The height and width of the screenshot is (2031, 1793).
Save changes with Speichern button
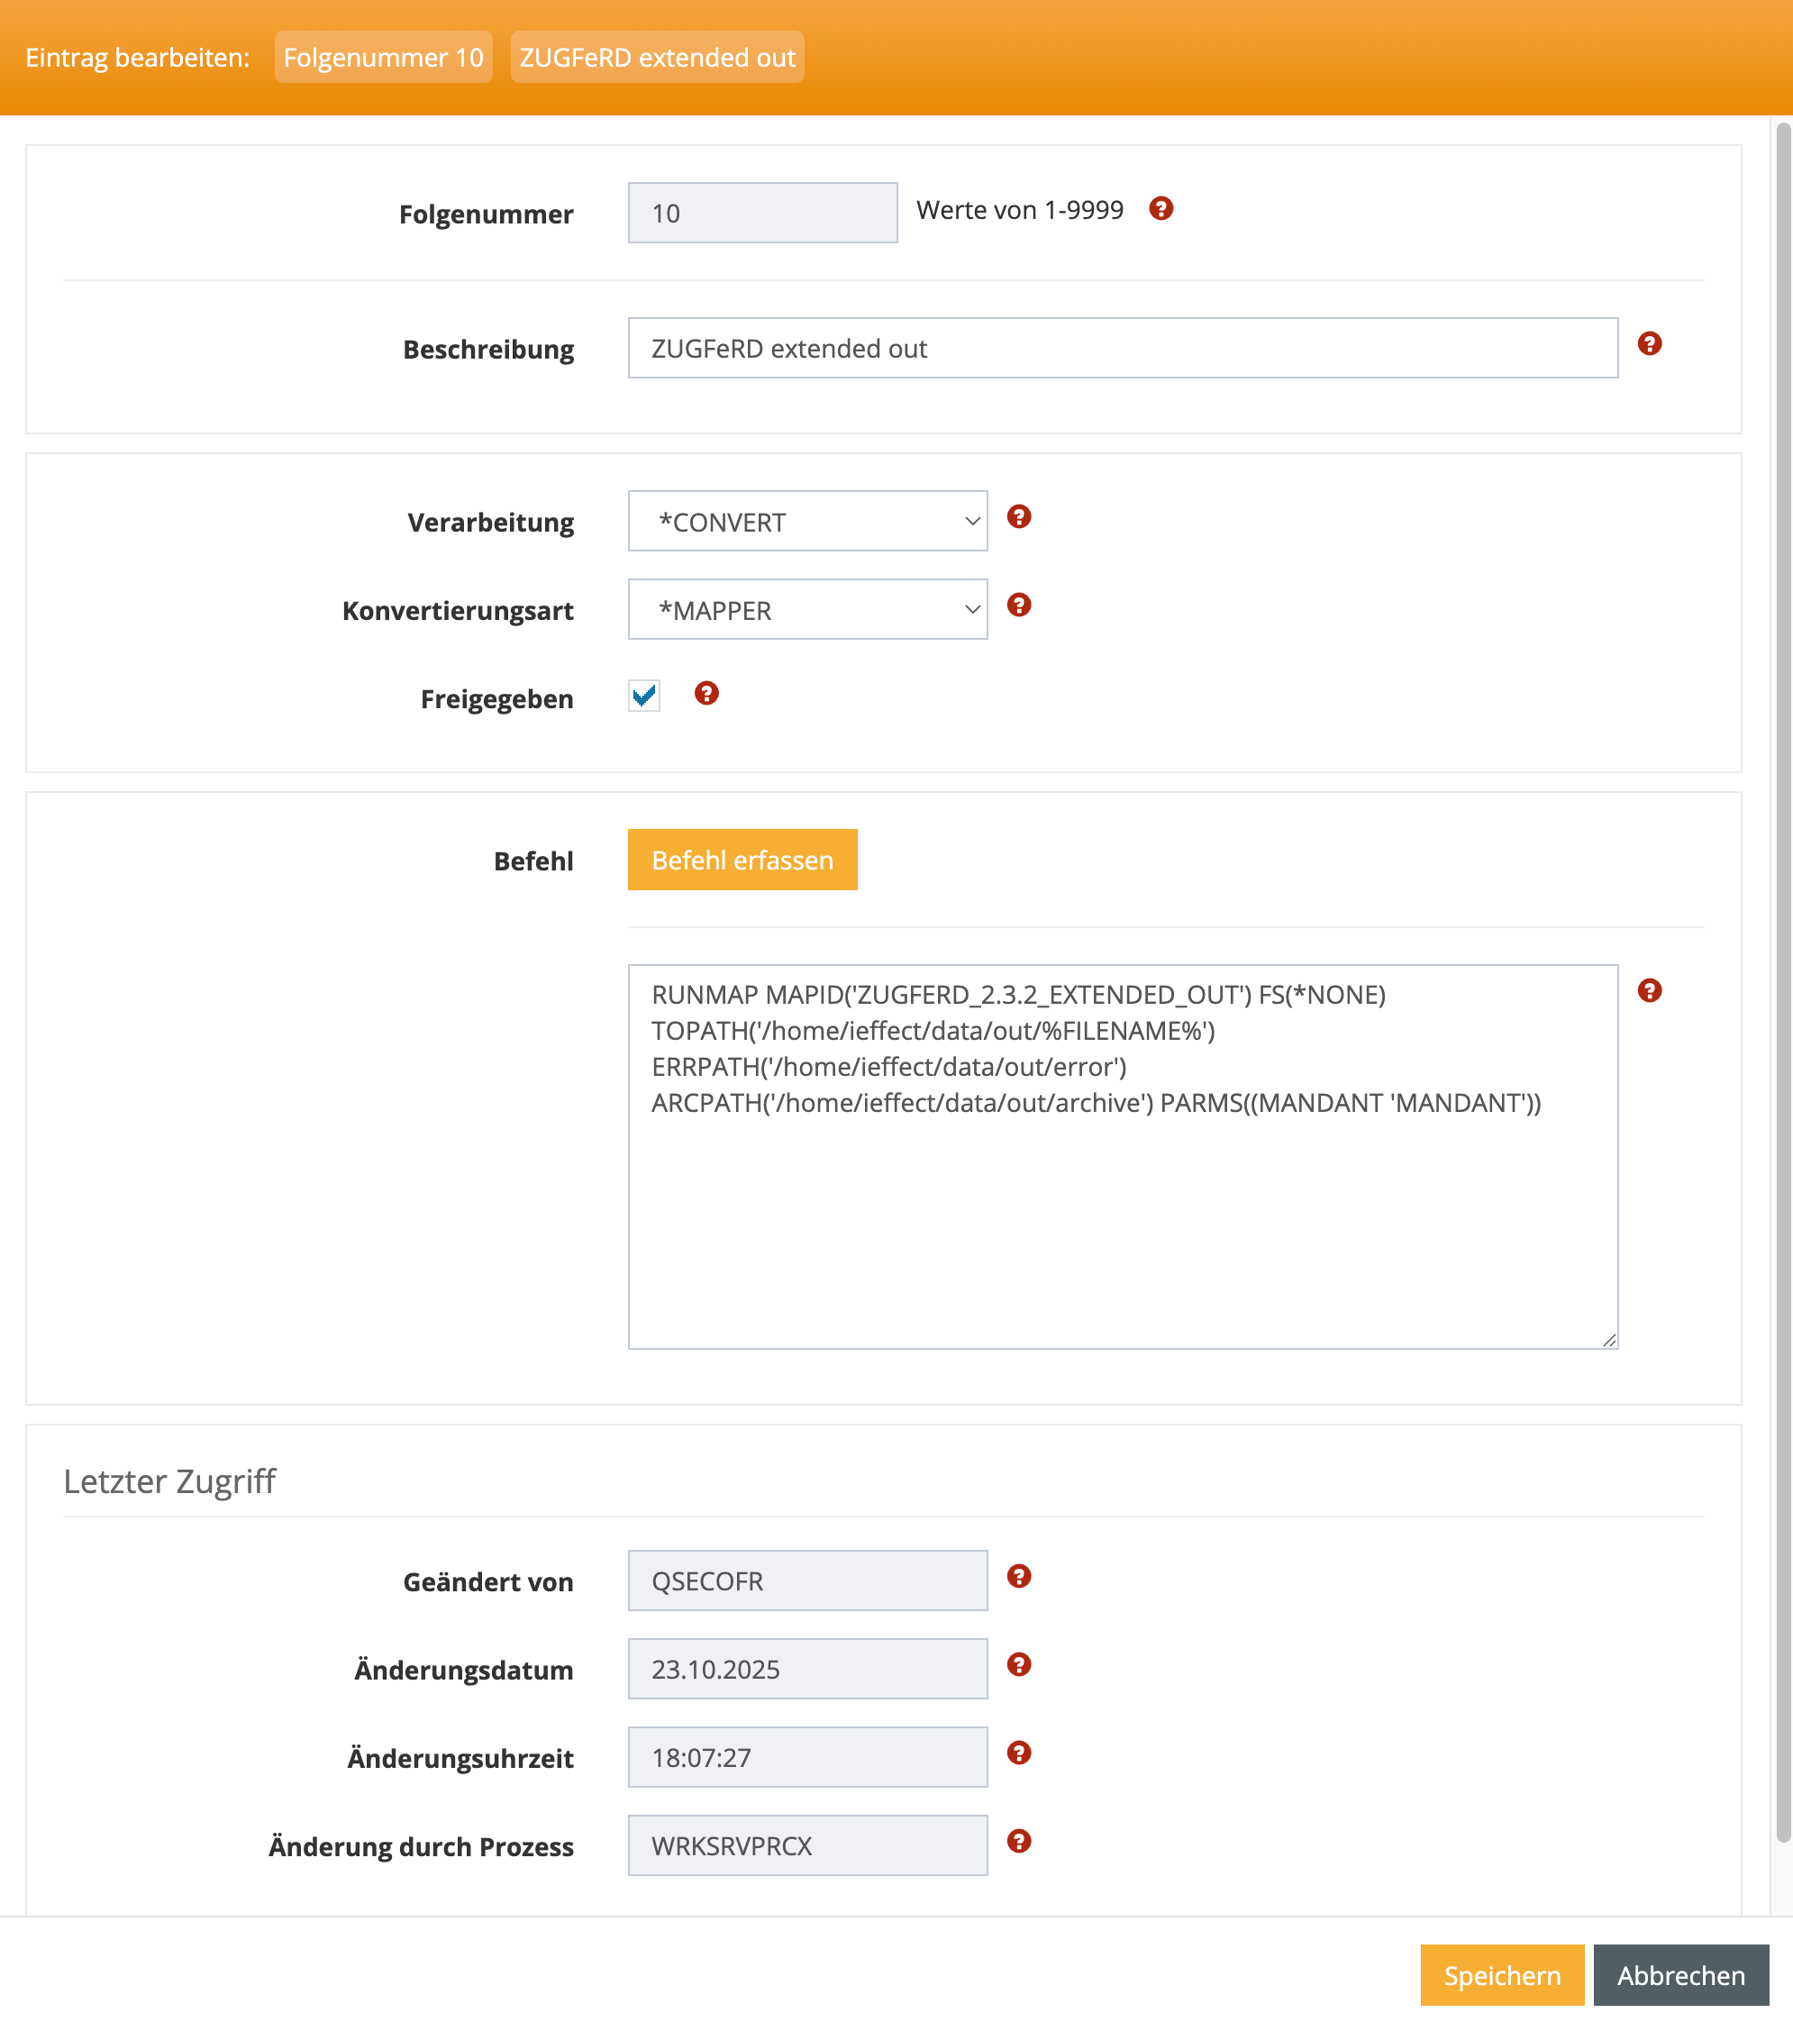pos(1501,1975)
